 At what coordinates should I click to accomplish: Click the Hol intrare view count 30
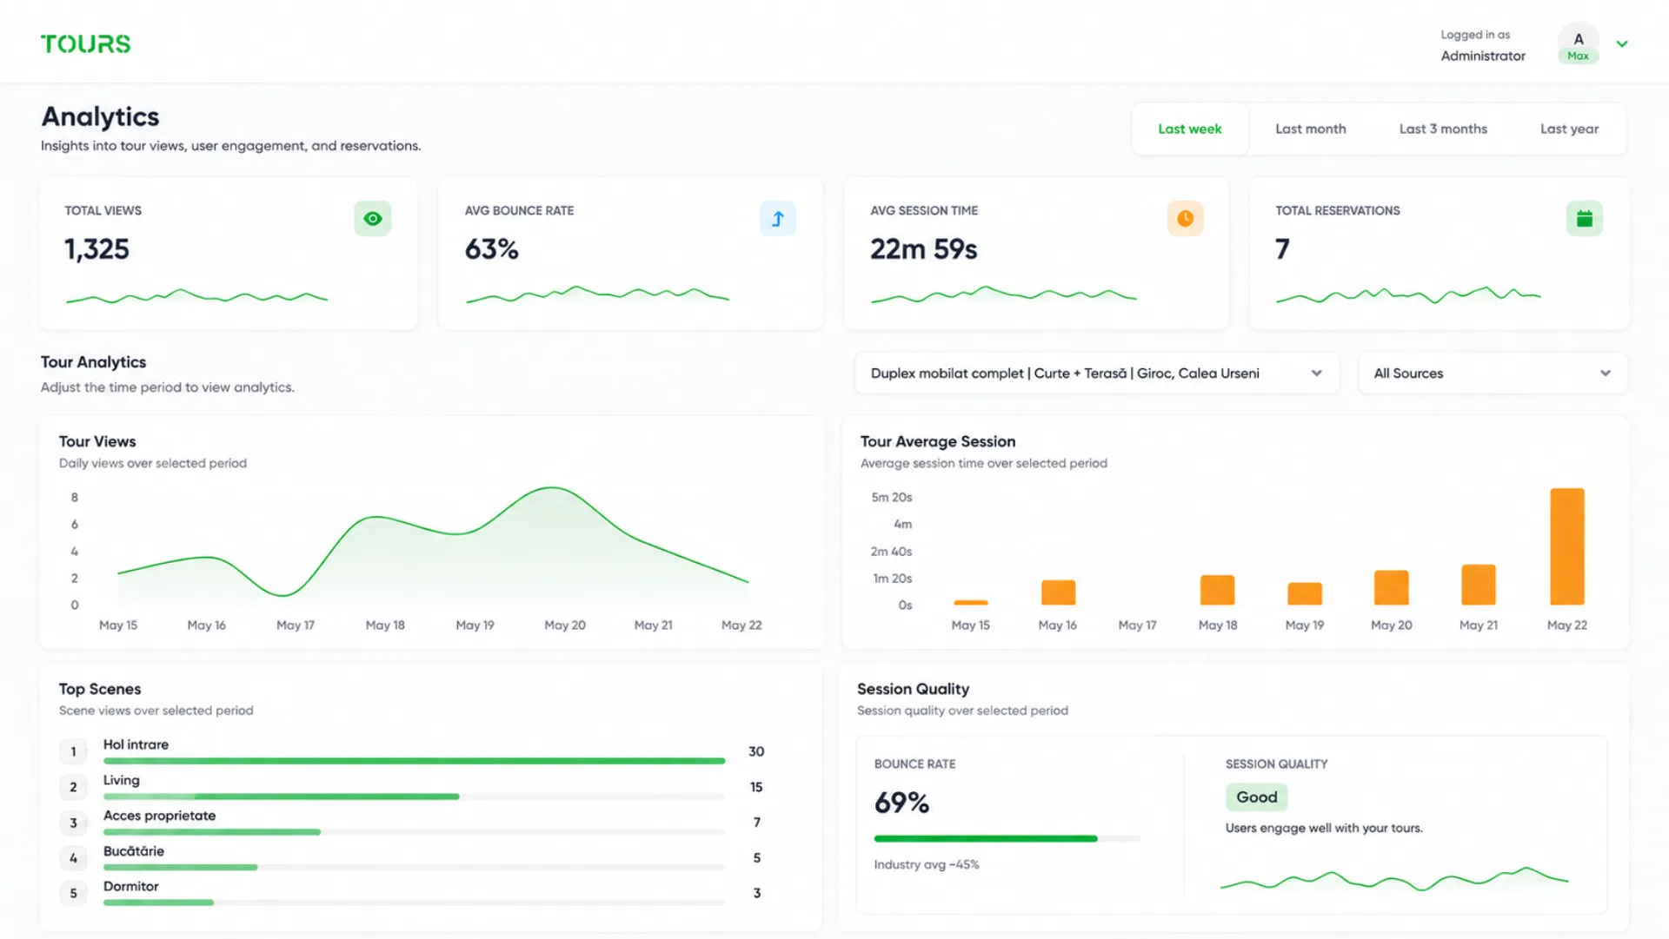tap(756, 752)
